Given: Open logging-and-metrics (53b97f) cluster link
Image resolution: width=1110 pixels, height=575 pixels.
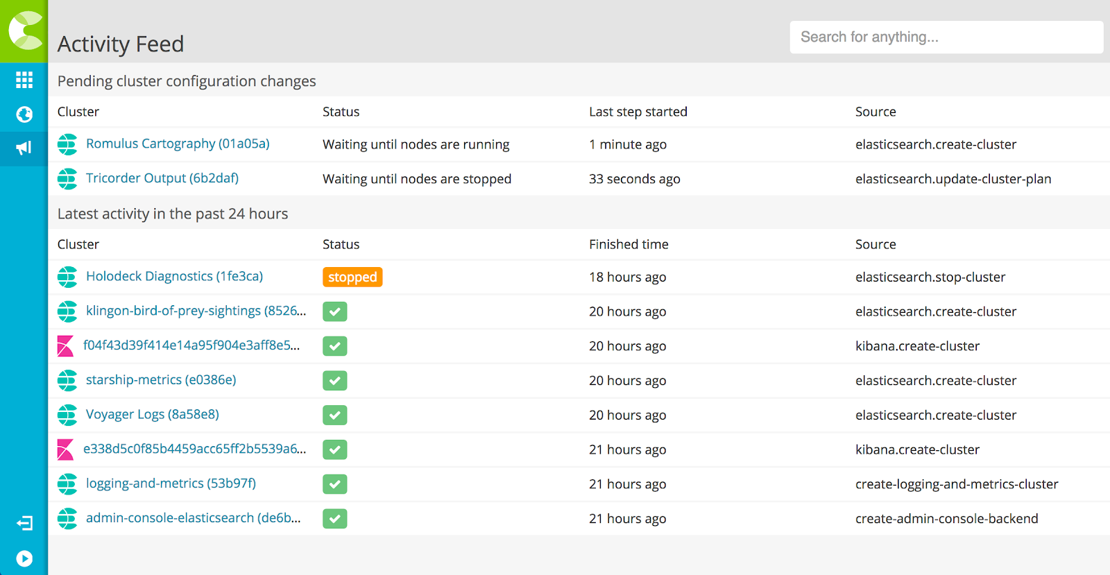Looking at the screenshot, I should pyautogui.click(x=171, y=483).
